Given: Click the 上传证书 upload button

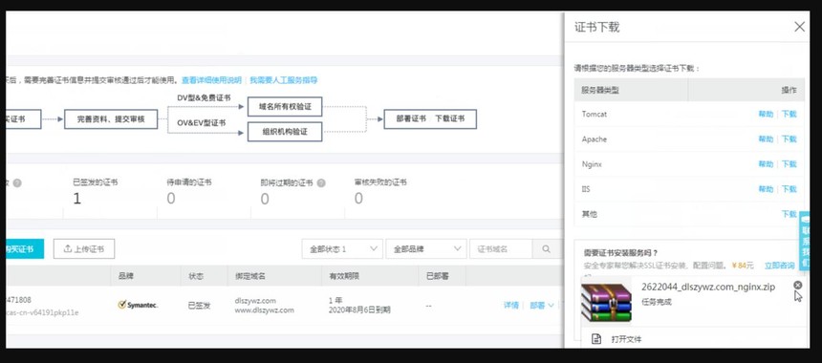Looking at the screenshot, I should pyautogui.click(x=84, y=248).
